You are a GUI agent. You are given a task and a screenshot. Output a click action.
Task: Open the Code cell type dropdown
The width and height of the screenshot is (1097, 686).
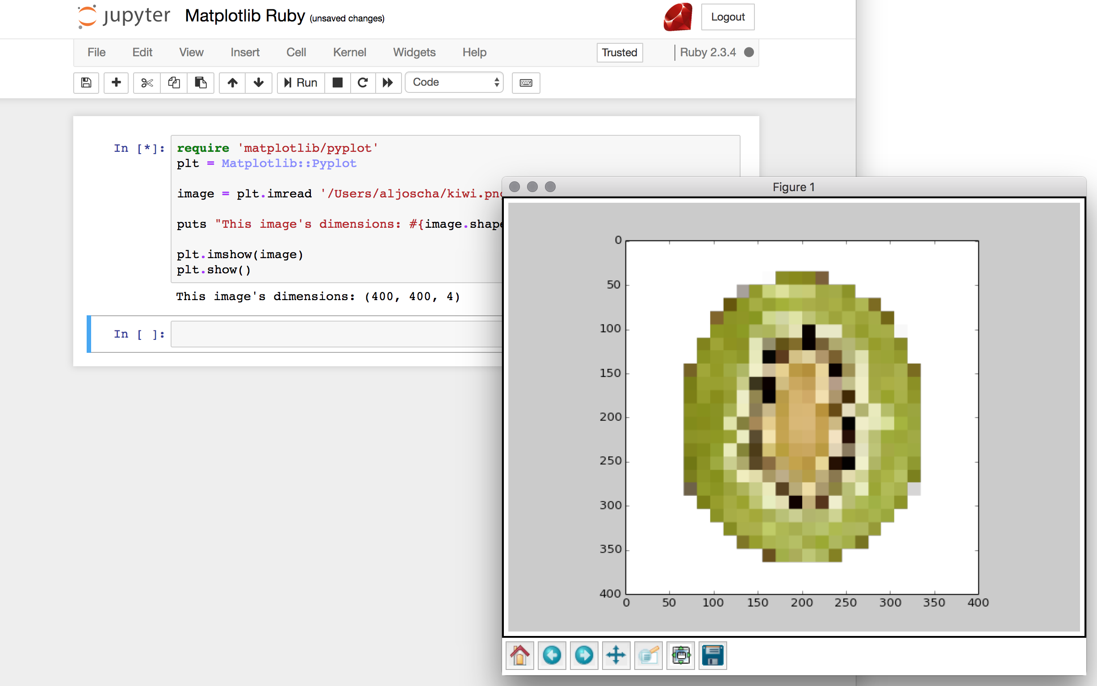click(x=455, y=82)
